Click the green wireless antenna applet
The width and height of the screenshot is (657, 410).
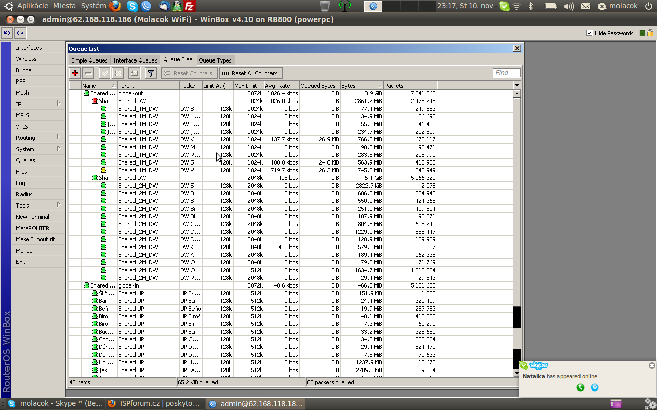tap(345, 6)
